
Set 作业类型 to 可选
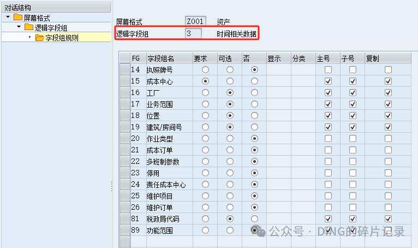click(x=230, y=139)
